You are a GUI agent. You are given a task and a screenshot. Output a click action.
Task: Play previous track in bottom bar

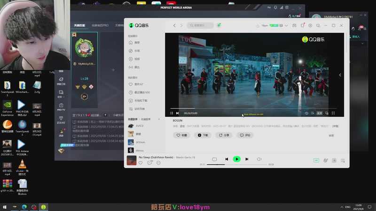(227, 159)
